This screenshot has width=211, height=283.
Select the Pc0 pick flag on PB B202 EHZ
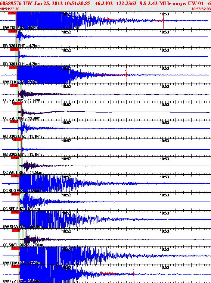click(x=14, y=122)
